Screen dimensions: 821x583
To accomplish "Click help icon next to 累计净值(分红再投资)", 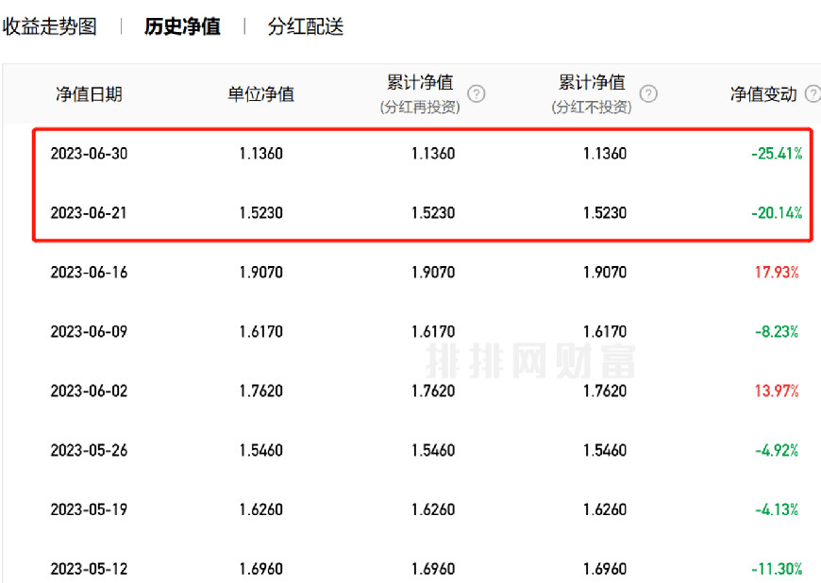I will tap(476, 94).
